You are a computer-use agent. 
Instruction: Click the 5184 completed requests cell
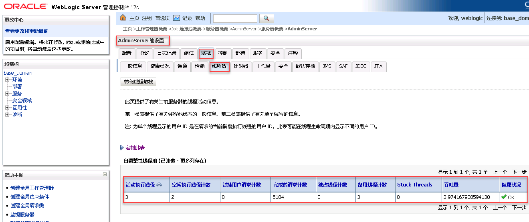point(293,197)
